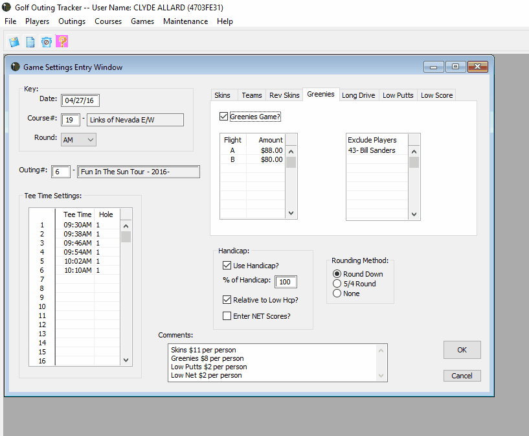Screen dimensions: 529x436
Task: Click the blue document page toolbar icon
Action: [30, 41]
